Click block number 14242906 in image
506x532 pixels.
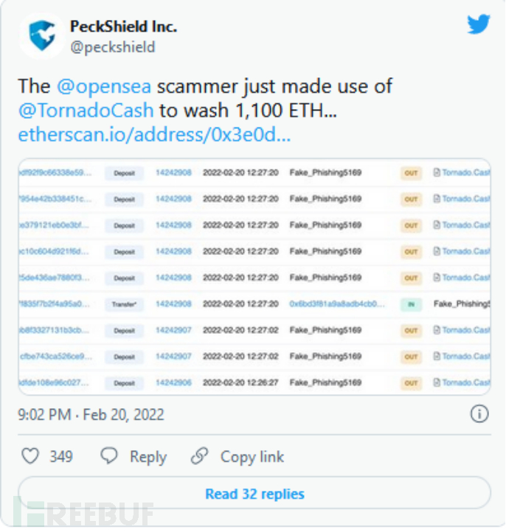[x=173, y=383]
